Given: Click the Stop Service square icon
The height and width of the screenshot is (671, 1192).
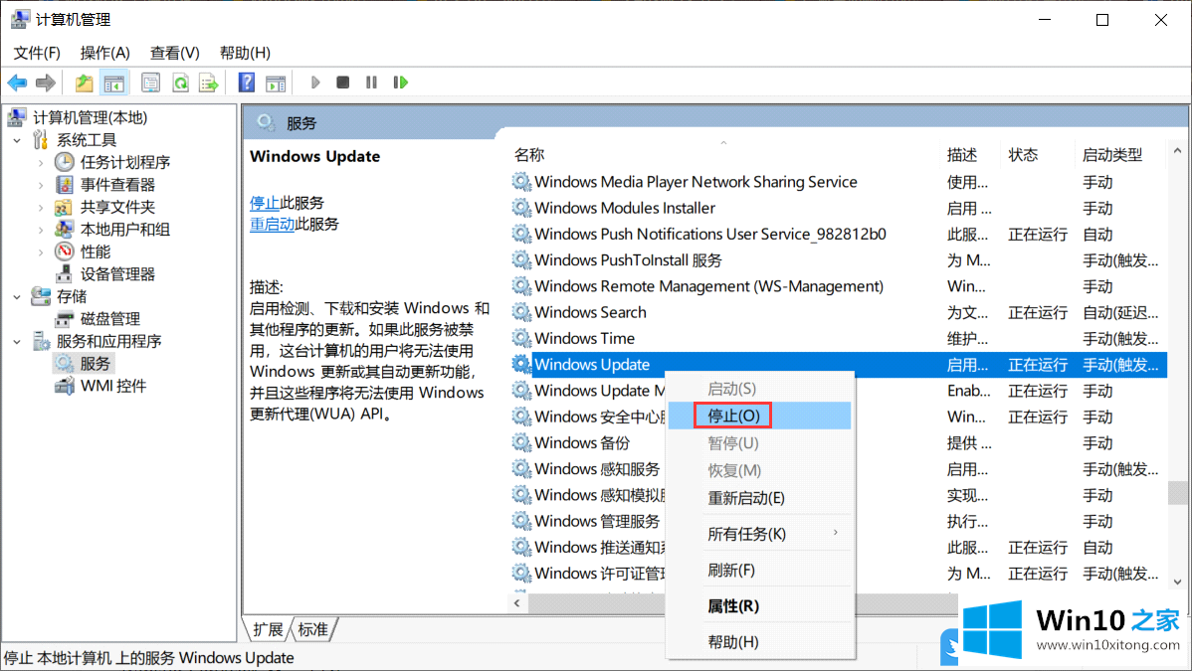Looking at the screenshot, I should [343, 83].
